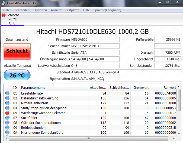Viewport: 183px width, 143px height.
Task: Open the Hilfe menu
Action: 86,10
